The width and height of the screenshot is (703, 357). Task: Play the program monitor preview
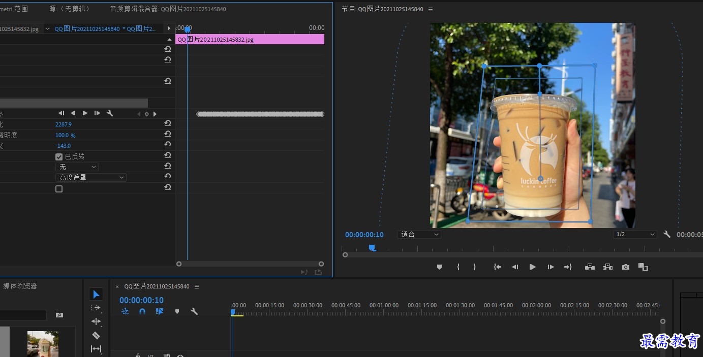(x=532, y=267)
